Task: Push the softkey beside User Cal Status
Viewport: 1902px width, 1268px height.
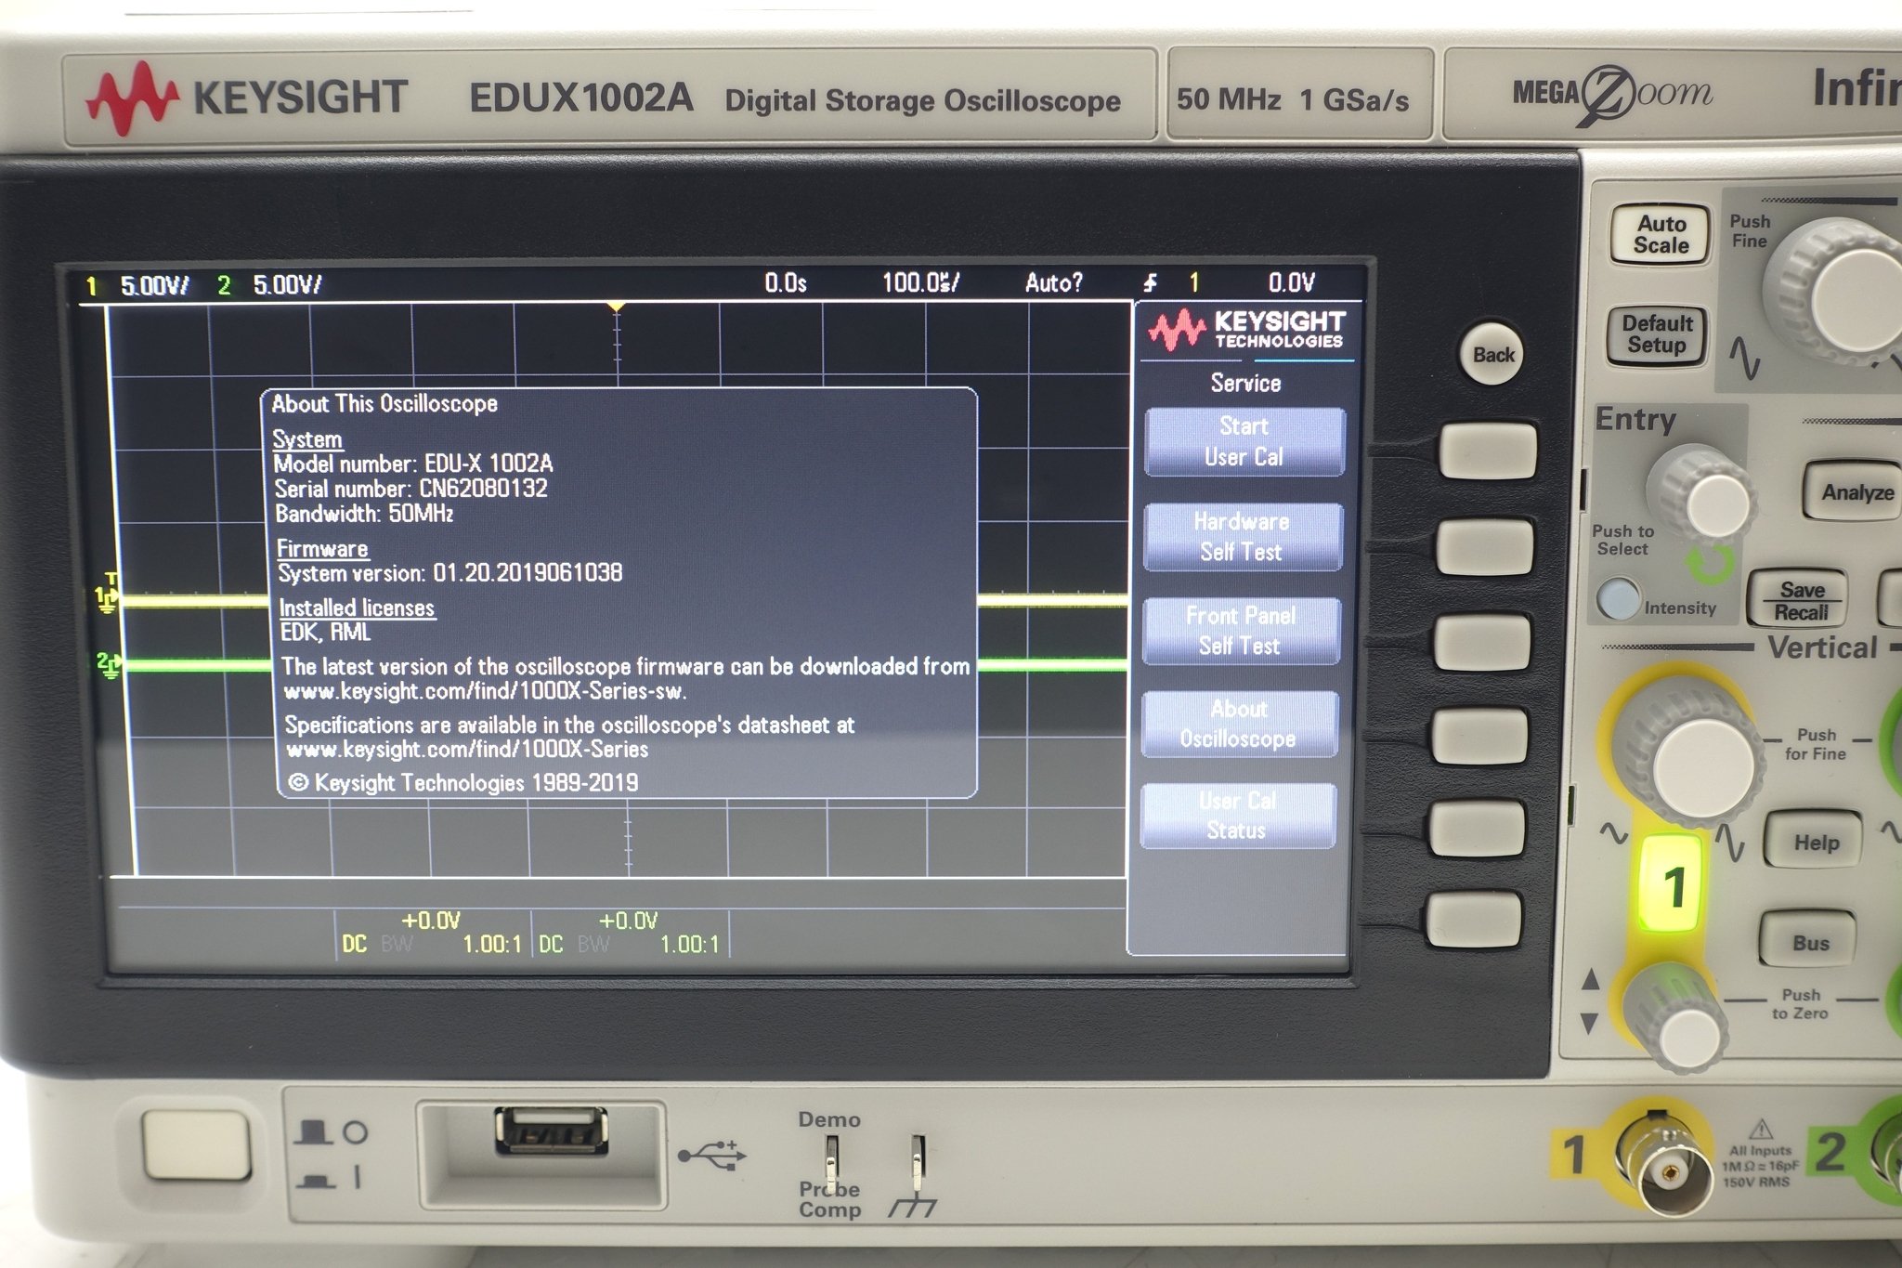Action: click(x=1477, y=829)
